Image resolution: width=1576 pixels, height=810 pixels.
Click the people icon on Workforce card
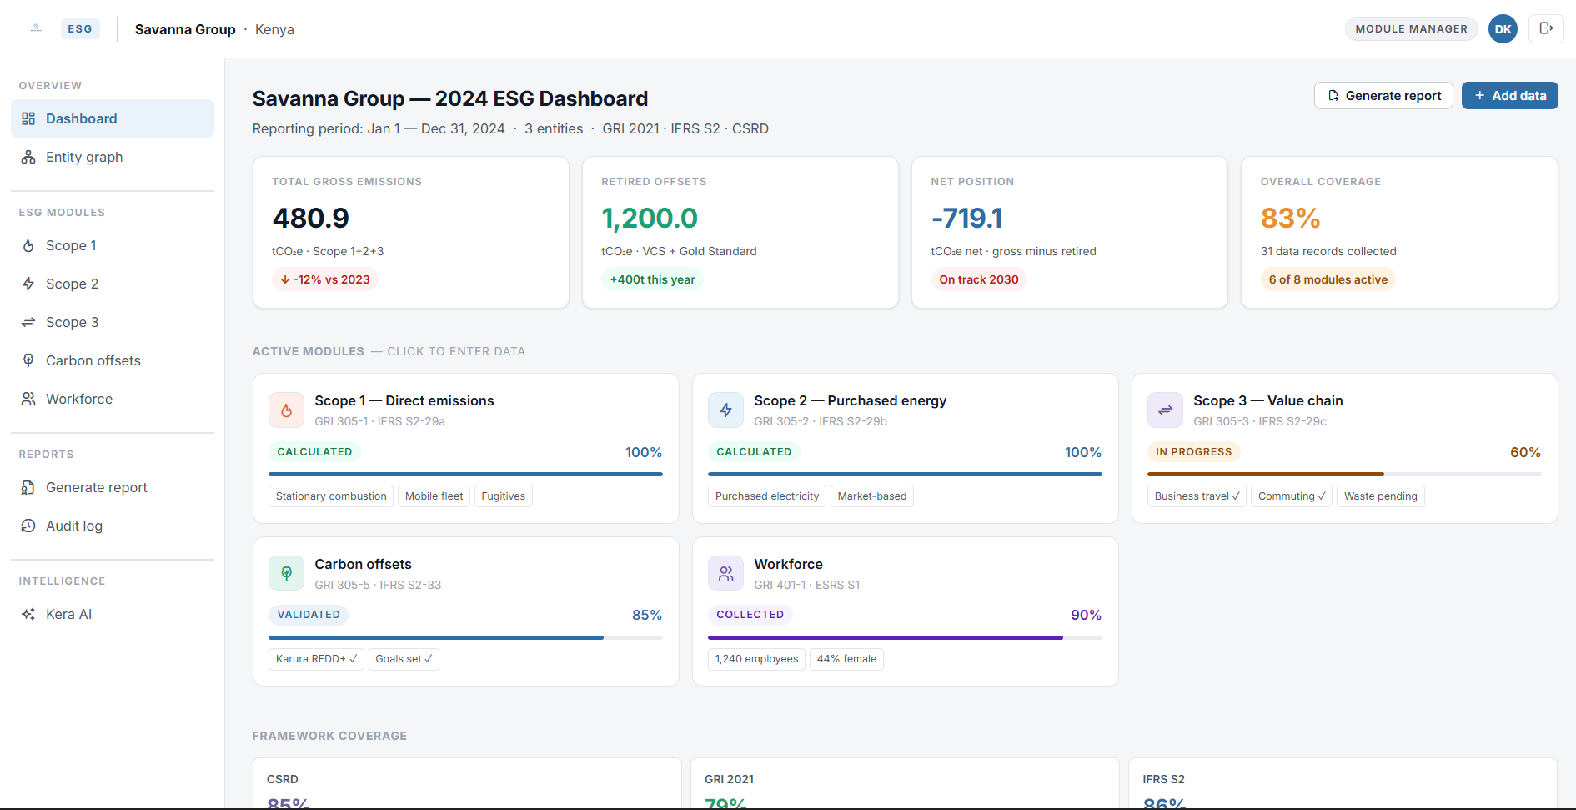(725, 573)
